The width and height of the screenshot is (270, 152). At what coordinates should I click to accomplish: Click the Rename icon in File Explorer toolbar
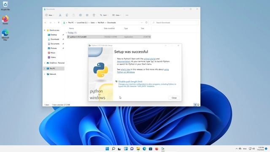pos(80,15)
